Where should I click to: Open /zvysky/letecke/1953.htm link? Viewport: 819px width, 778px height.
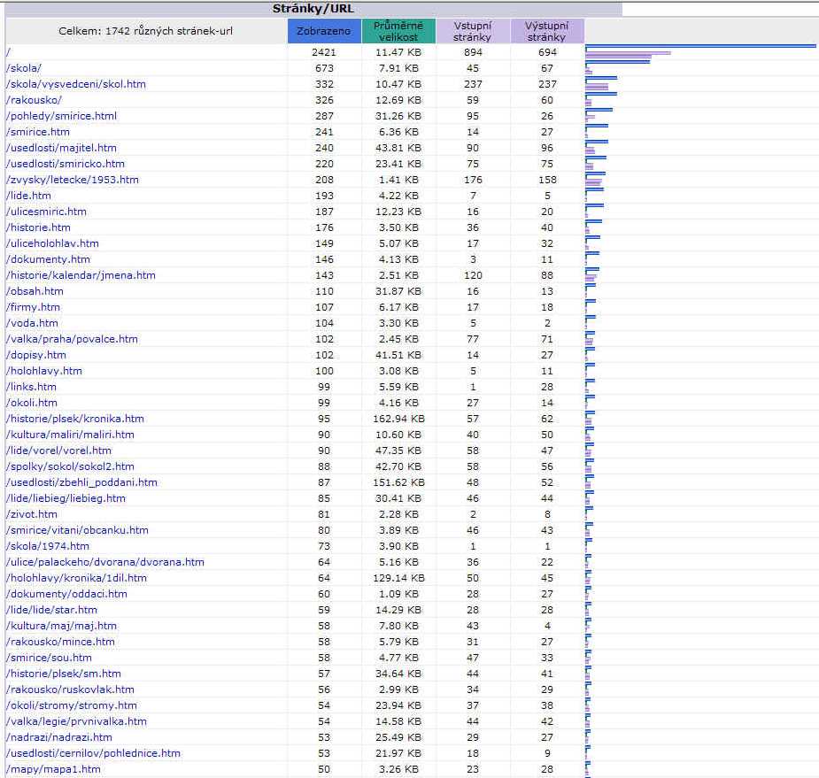72,180
